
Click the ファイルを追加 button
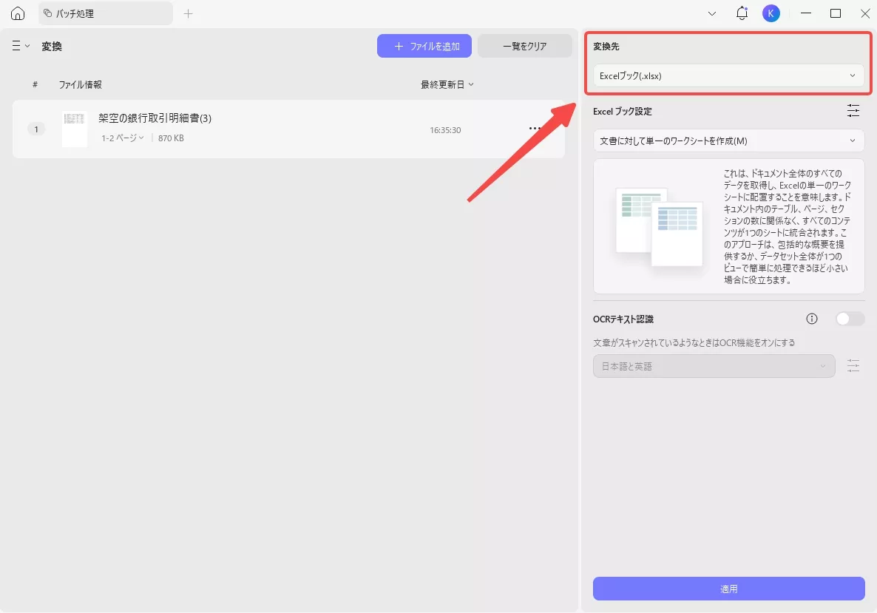coord(424,45)
